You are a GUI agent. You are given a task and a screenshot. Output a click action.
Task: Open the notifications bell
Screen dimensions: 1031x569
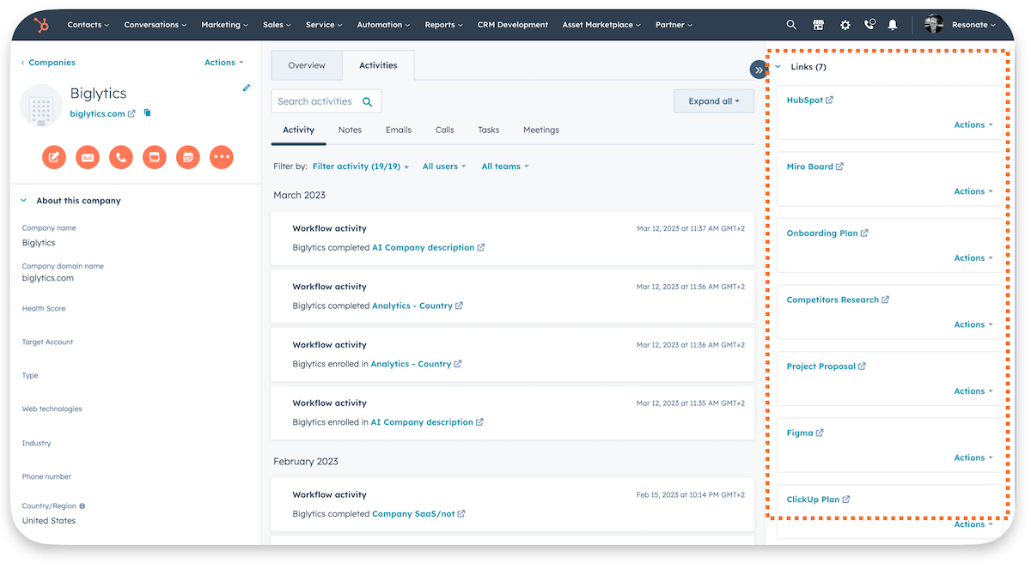pyautogui.click(x=893, y=25)
